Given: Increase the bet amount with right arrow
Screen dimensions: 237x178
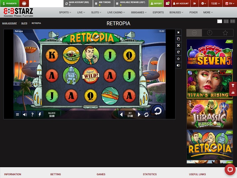Looking at the screenshot, I should click(139, 114).
